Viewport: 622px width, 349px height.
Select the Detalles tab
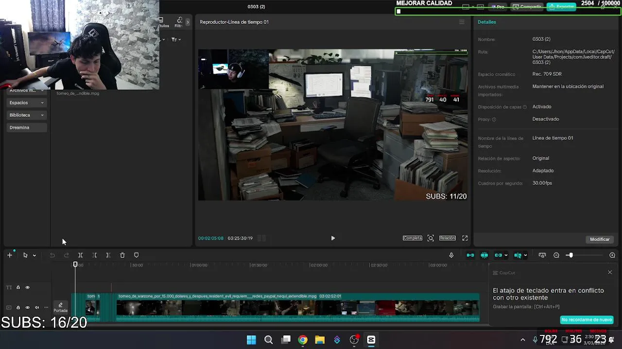tap(487, 22)
